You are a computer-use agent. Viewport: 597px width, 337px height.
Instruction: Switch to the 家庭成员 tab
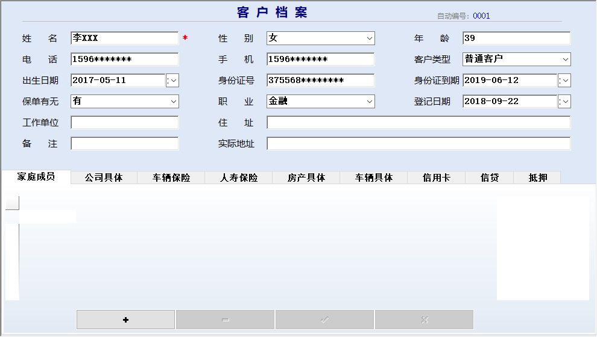tap(36, 177)
